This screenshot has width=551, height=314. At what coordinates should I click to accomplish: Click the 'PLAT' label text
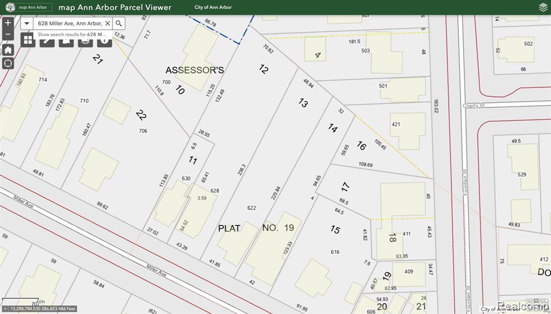click(x=229, y=228)
